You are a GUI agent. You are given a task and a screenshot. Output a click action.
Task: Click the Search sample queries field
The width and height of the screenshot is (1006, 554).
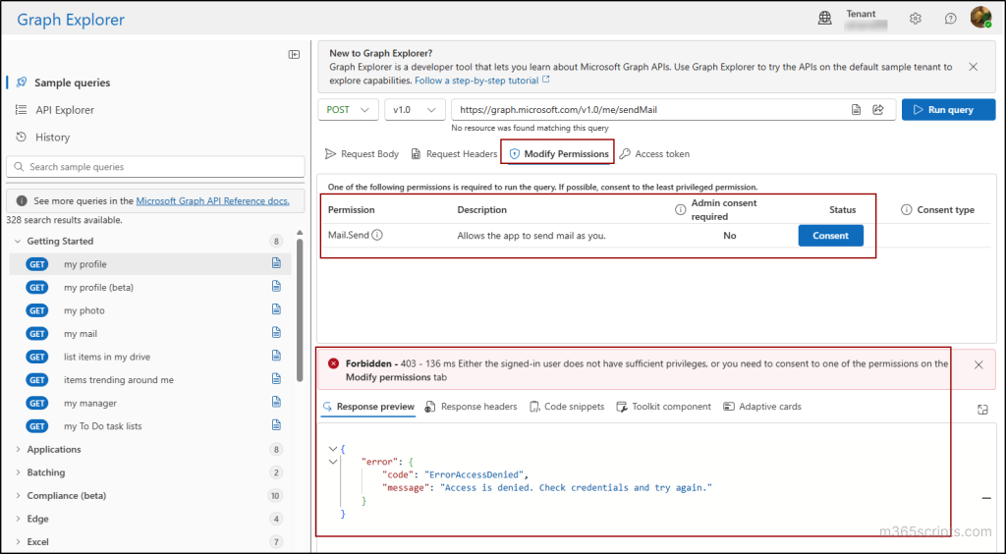click(155, 167)
